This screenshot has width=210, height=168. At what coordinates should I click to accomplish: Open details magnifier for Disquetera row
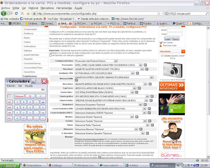(x=145, y=104)
